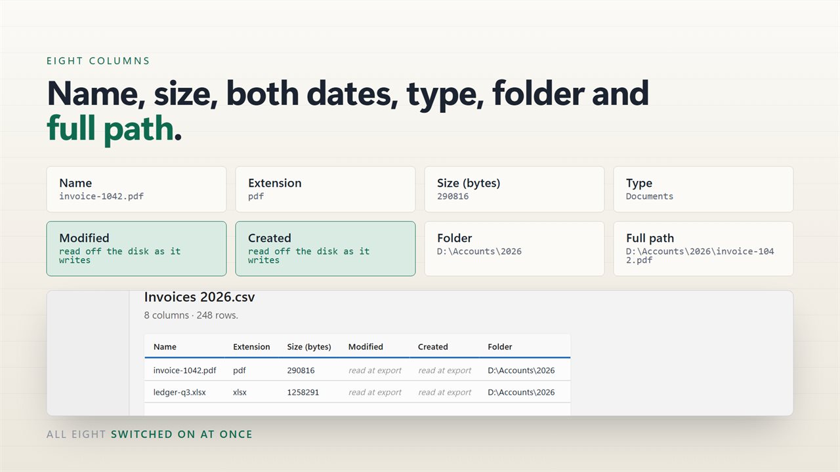The image size is (840, 472).
Task: Click the Folder table column header
Action: coord(500,347)
